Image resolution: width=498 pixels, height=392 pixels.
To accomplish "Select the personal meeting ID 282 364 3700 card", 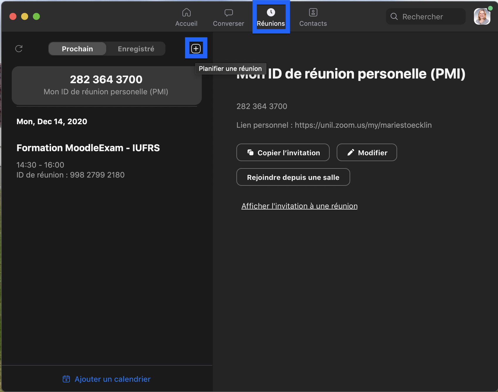I will point(106,85).
